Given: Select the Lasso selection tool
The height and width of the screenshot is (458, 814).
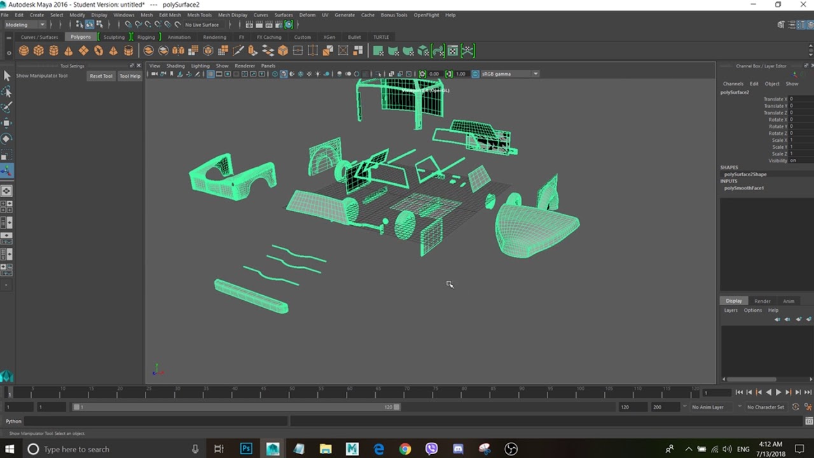Looking at the screenshot, I should (x=7, y=92).
